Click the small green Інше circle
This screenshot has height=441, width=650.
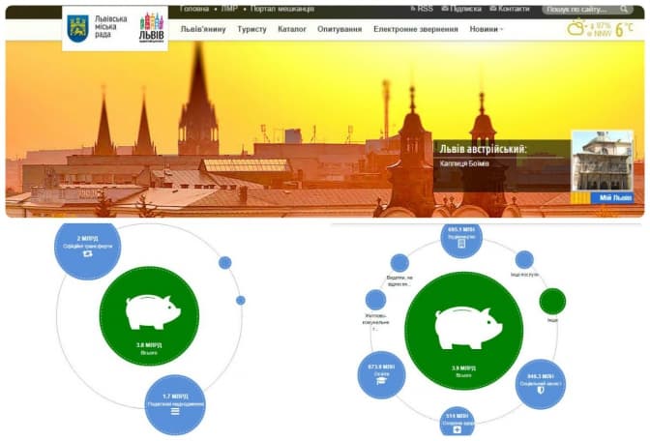(552, 302)
